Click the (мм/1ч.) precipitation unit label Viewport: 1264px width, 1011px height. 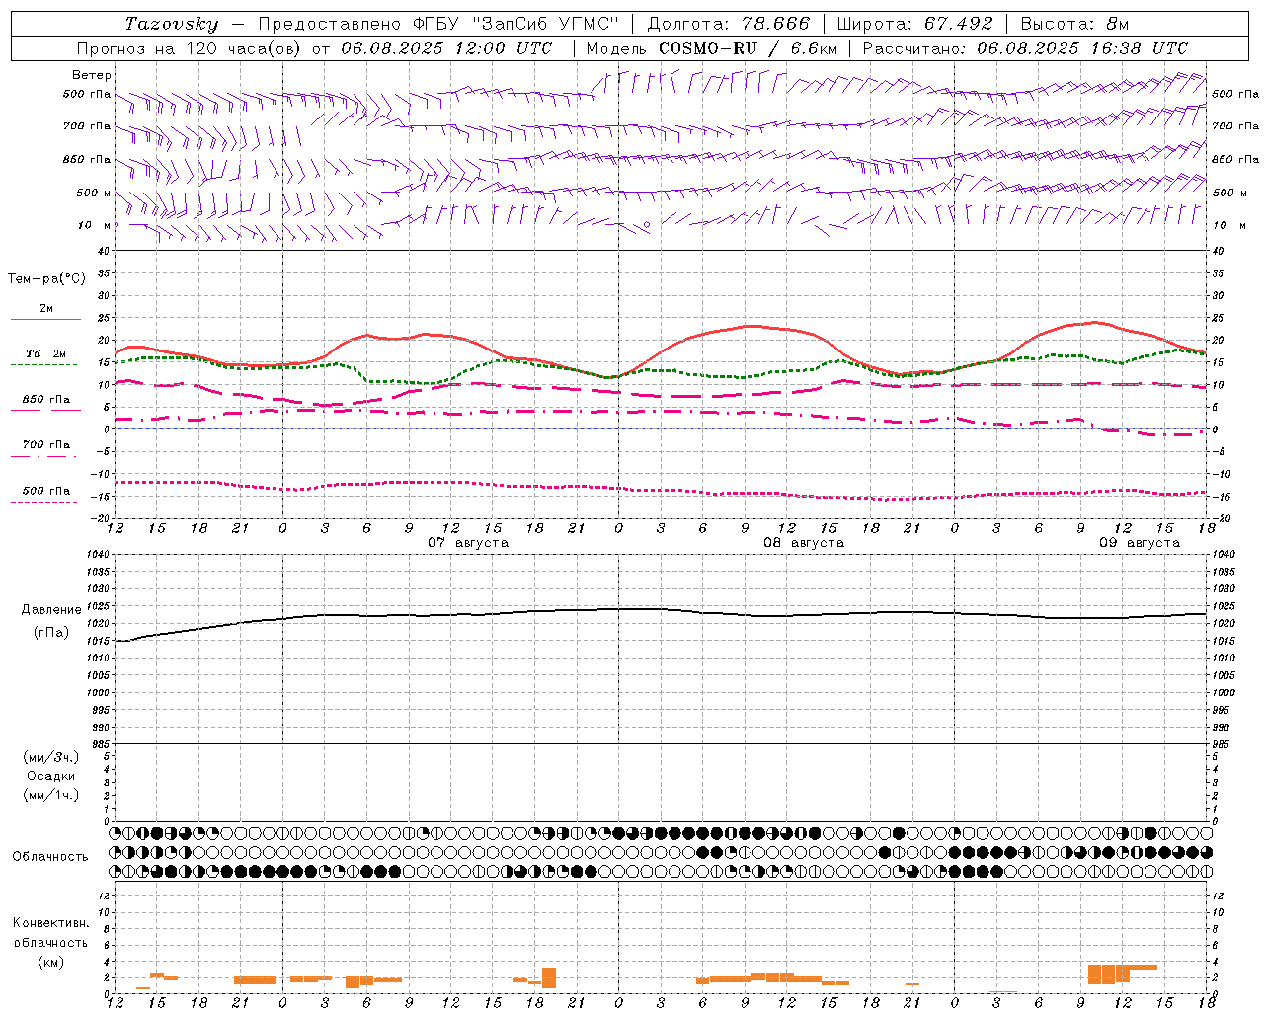51,795
